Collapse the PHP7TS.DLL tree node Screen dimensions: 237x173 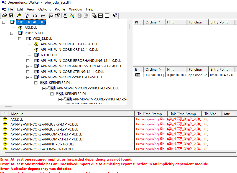[12, 33]
